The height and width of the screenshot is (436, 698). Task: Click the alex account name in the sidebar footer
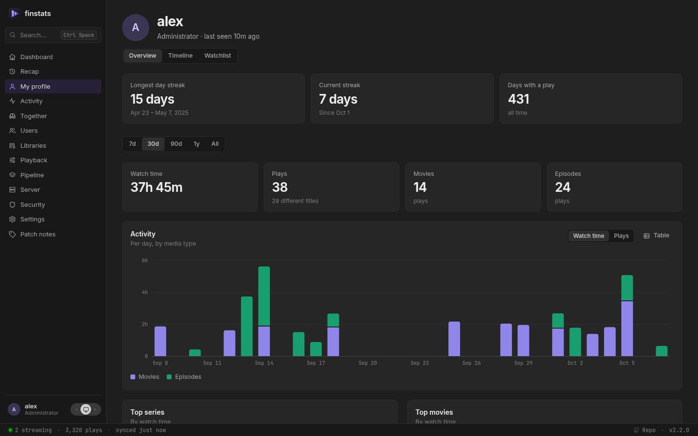tap(31, 406)
